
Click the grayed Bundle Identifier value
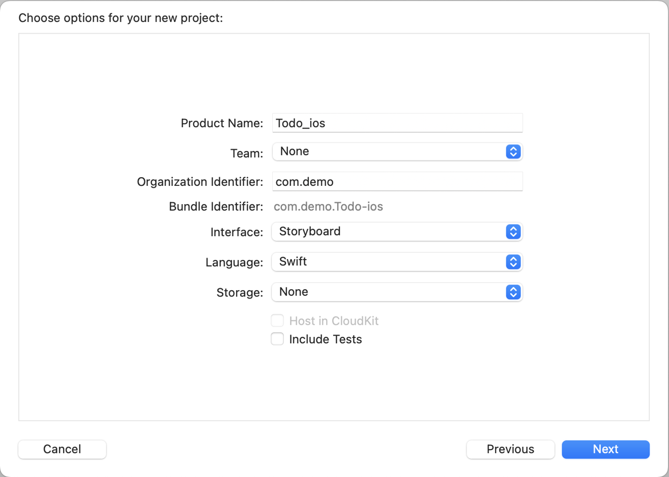pyautogui.click(x=328, y=206)
